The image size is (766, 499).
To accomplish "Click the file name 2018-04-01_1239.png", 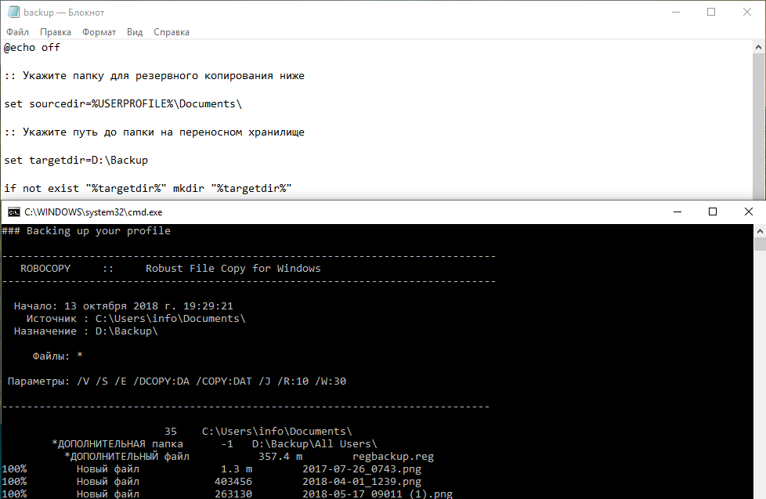I will [x=362, y=482].
